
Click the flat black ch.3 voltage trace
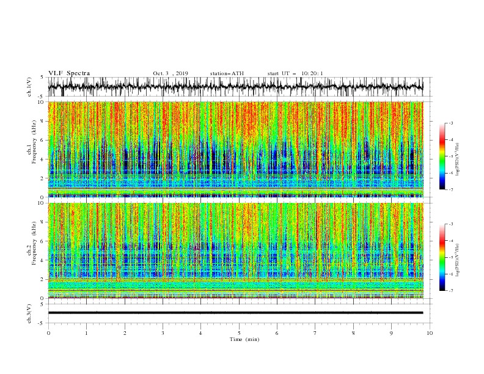235,313
